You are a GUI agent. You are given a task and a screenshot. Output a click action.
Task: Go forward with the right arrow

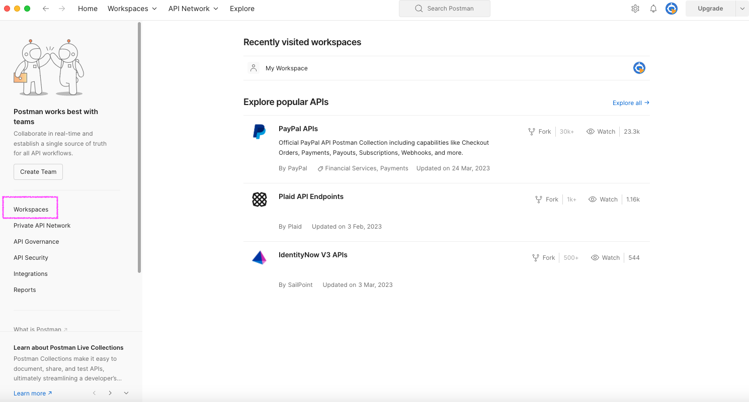coord(62,9)
